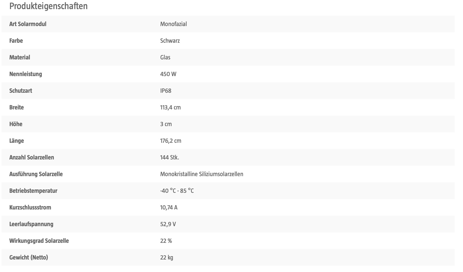The image size is (463, 272).
Task: Click the Betriebstemperatur label
Action: click(x=33, y=191)
